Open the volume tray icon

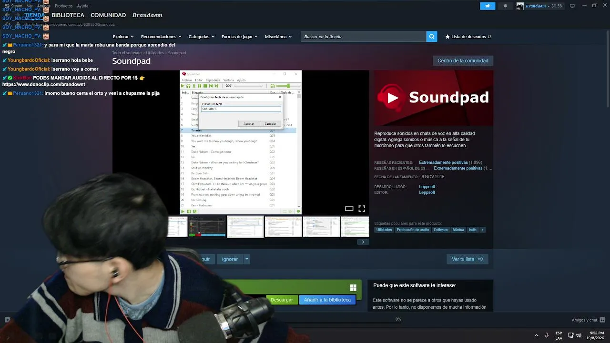click(x=579, y=335)
